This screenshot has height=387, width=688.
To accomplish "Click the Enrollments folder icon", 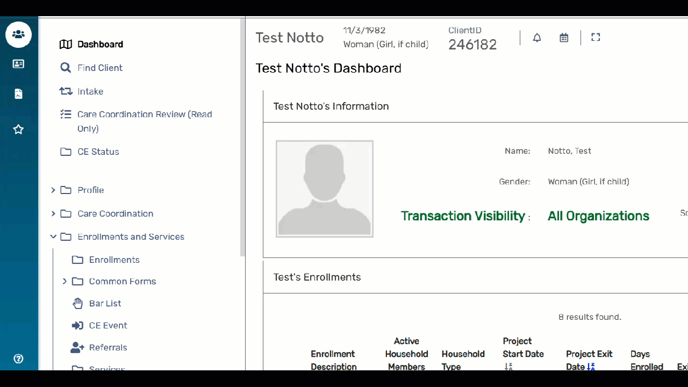I will pyautogui.click(x=77, y=260).
